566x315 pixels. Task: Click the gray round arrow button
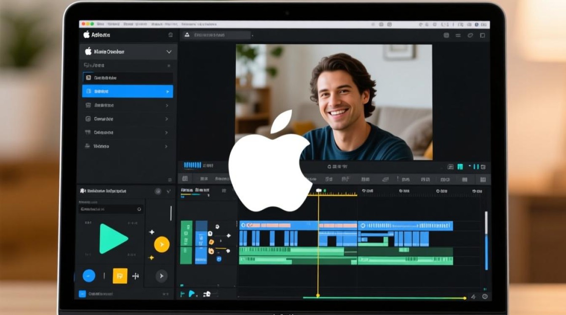pos(161,276)
